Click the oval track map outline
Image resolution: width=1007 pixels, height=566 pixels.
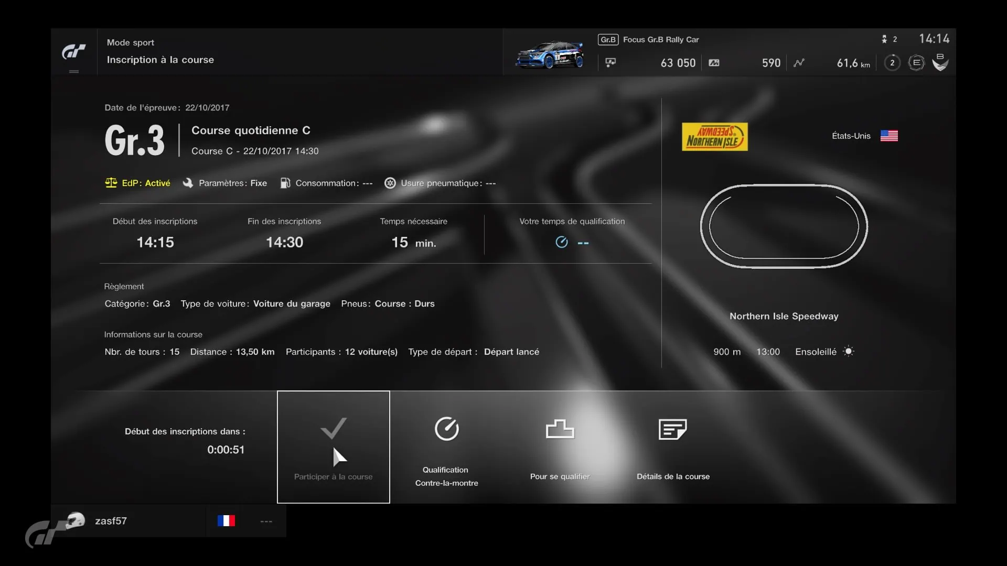click(784, 226)
